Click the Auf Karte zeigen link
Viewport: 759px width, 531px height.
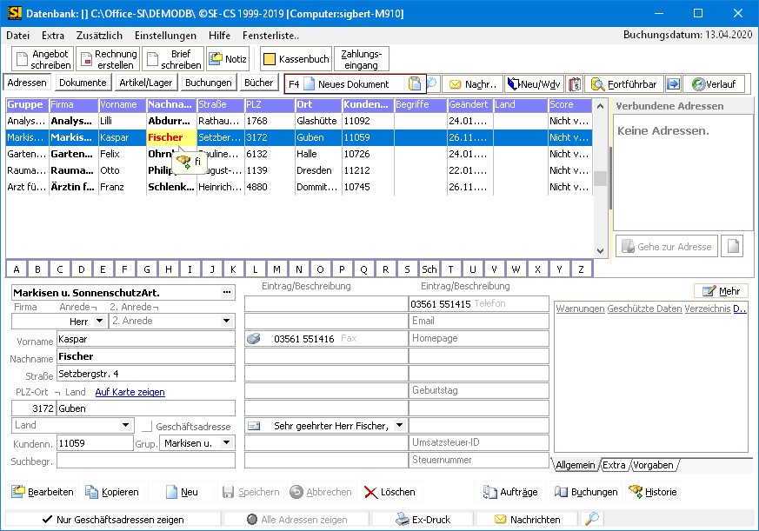click(130, 392)
